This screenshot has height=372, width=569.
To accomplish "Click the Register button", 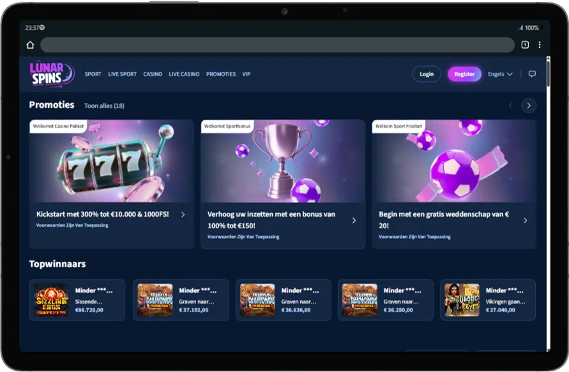I will tap(464, 74).
